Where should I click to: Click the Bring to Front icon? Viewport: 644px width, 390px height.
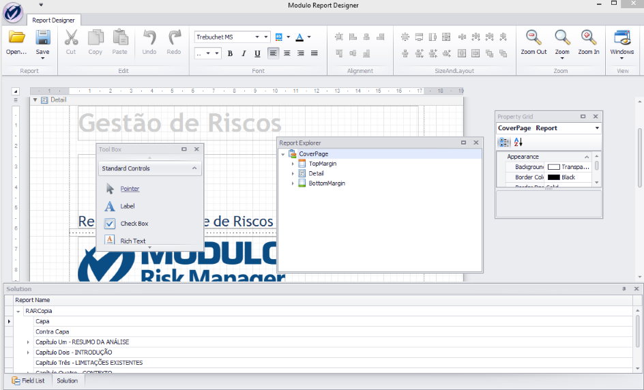[x=490, y=53]
